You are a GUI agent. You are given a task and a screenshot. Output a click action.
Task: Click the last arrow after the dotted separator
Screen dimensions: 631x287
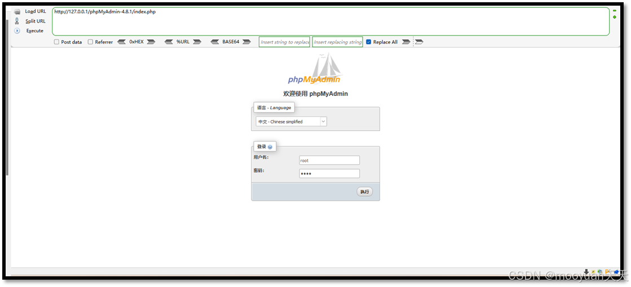tap(419, 42)
